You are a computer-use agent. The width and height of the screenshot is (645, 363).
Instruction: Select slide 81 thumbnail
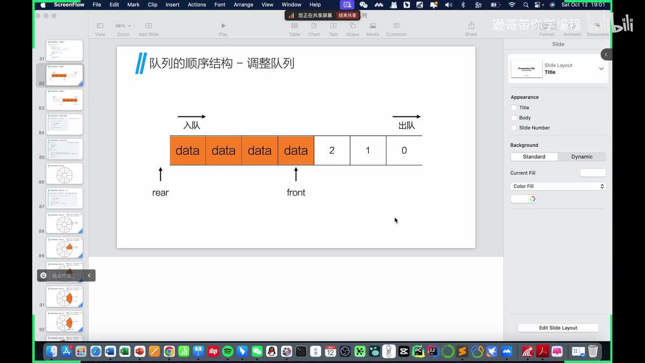pyautogui.click(x=64, y=50)
